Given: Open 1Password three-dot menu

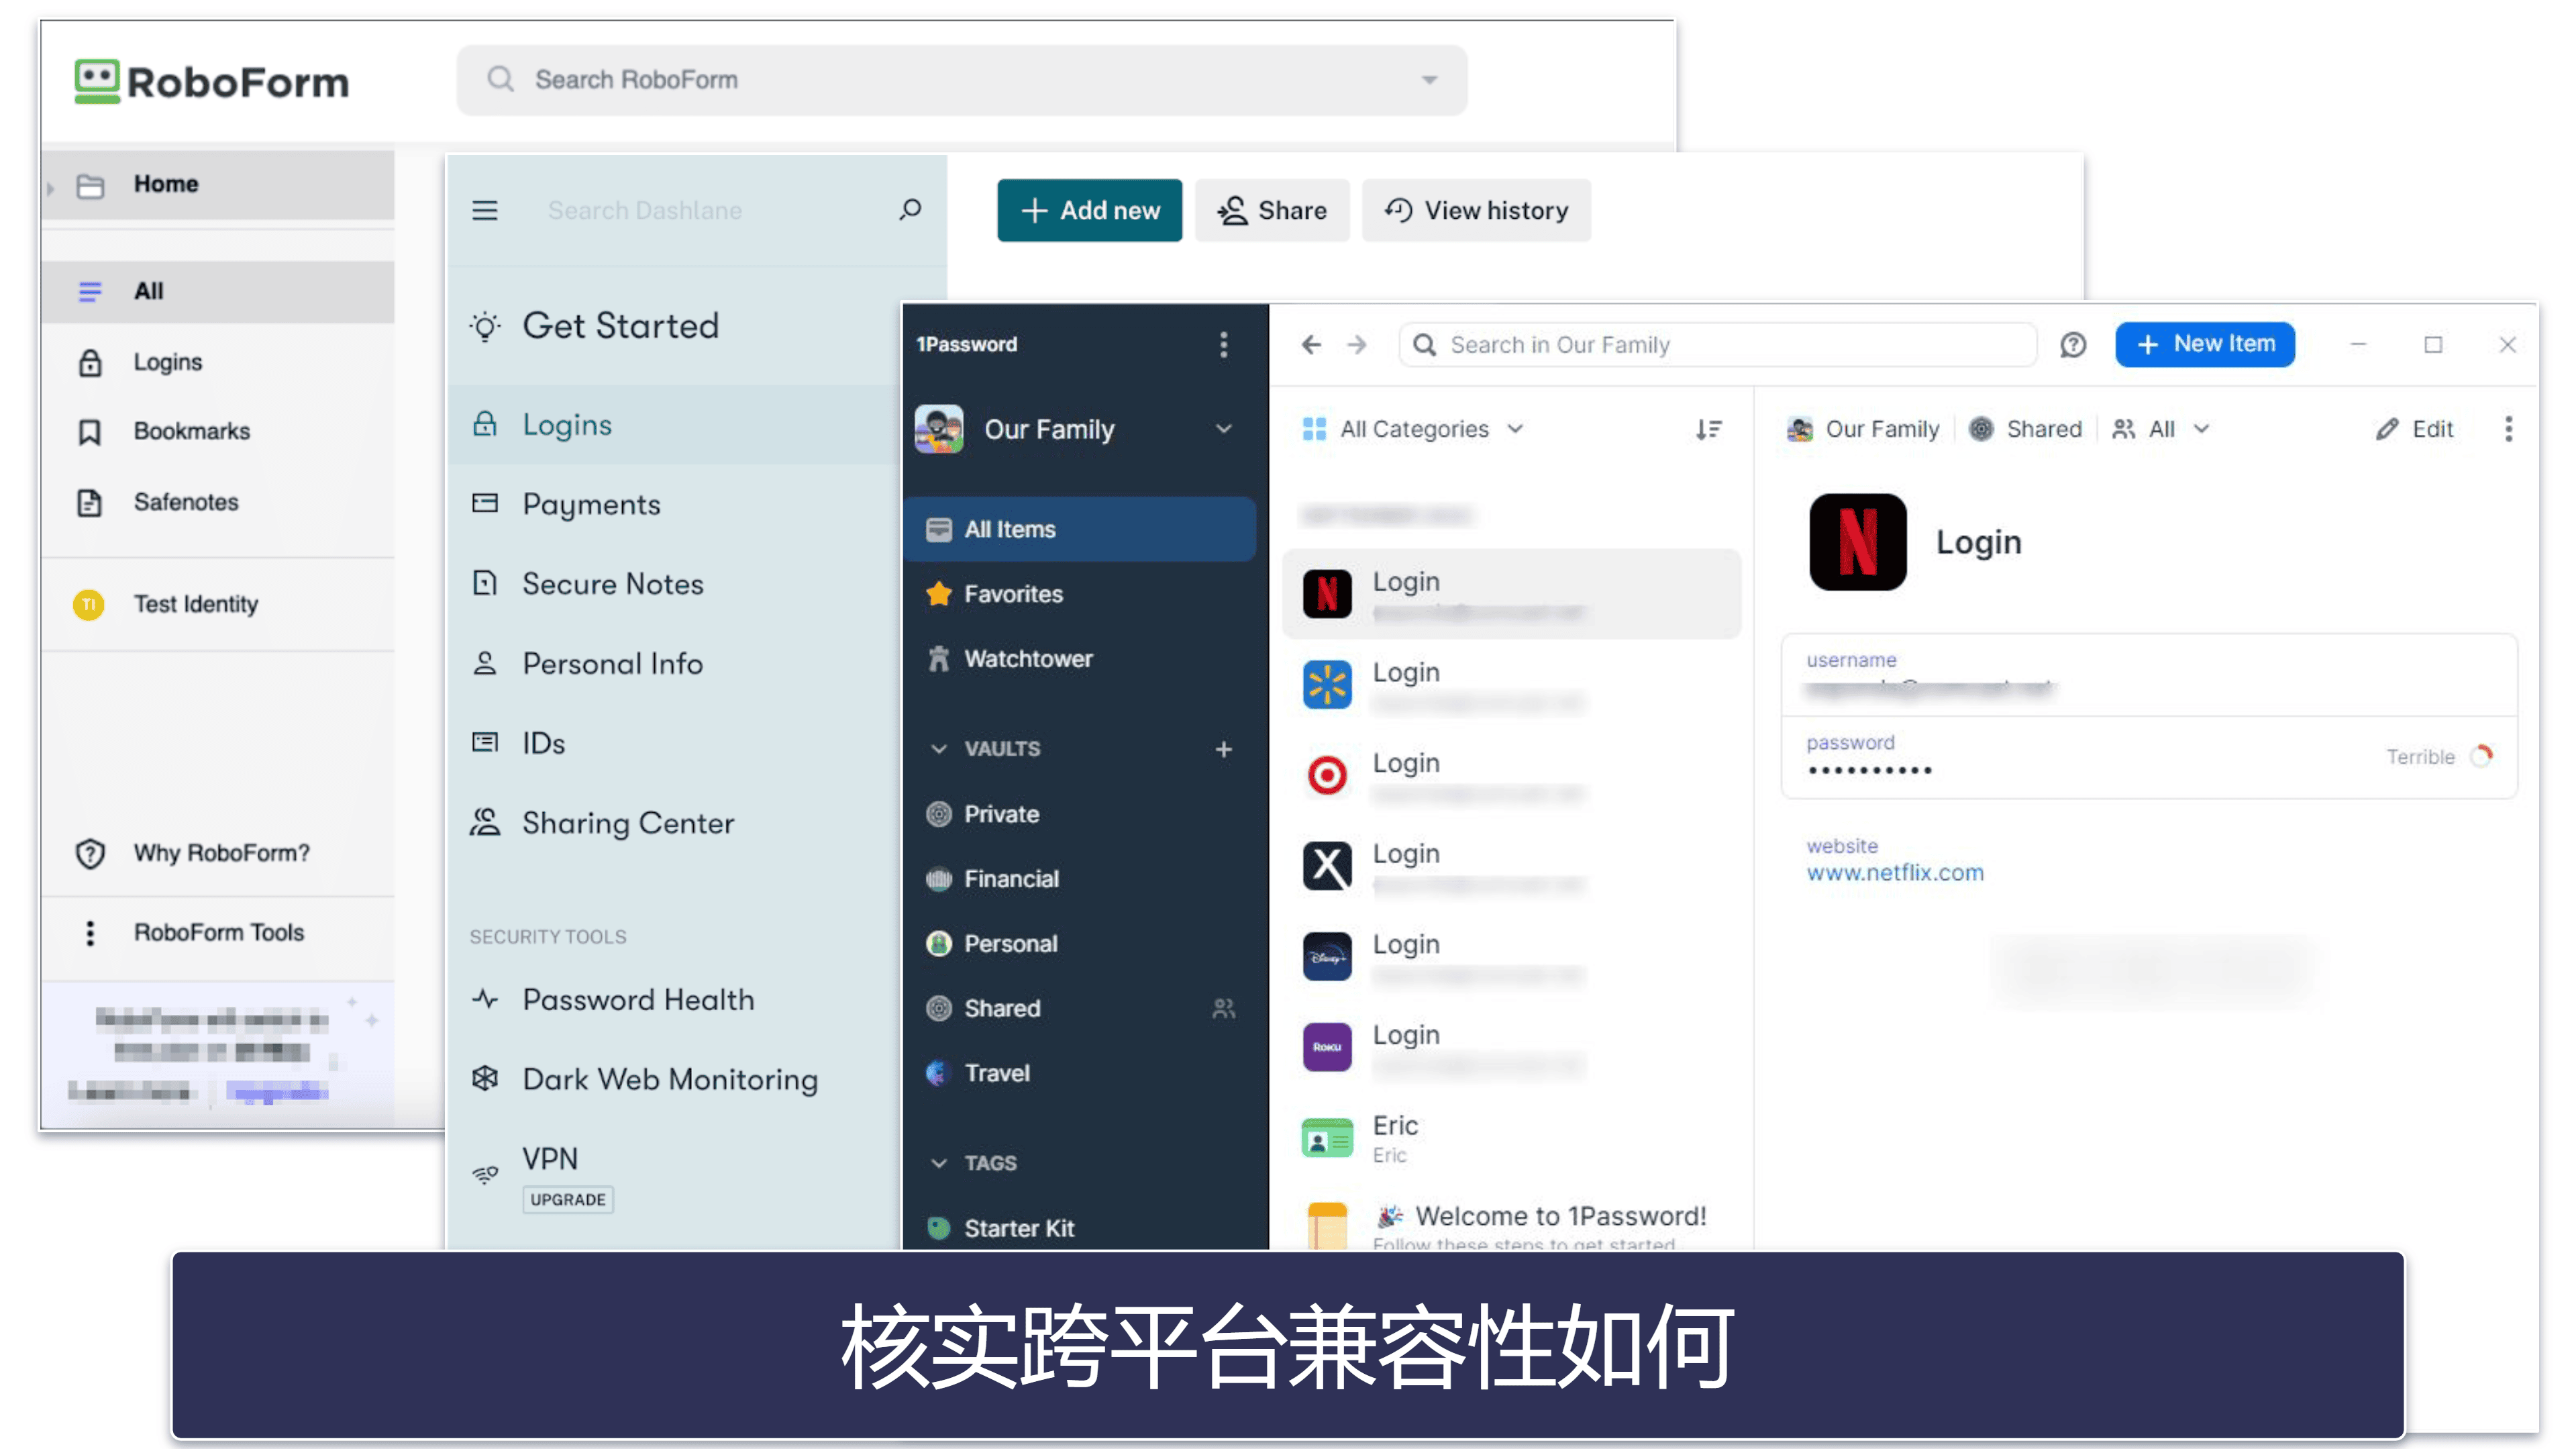Looking at the screenshot, I should (x=1223, y=345).
